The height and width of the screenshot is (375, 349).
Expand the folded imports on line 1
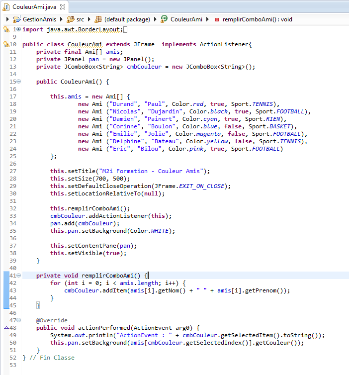pyautogui.click(x=19, y=29)
